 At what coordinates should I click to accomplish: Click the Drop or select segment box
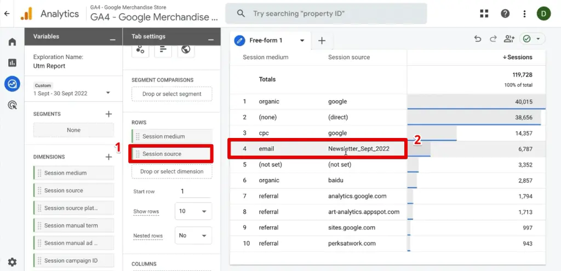coord(171,94)
